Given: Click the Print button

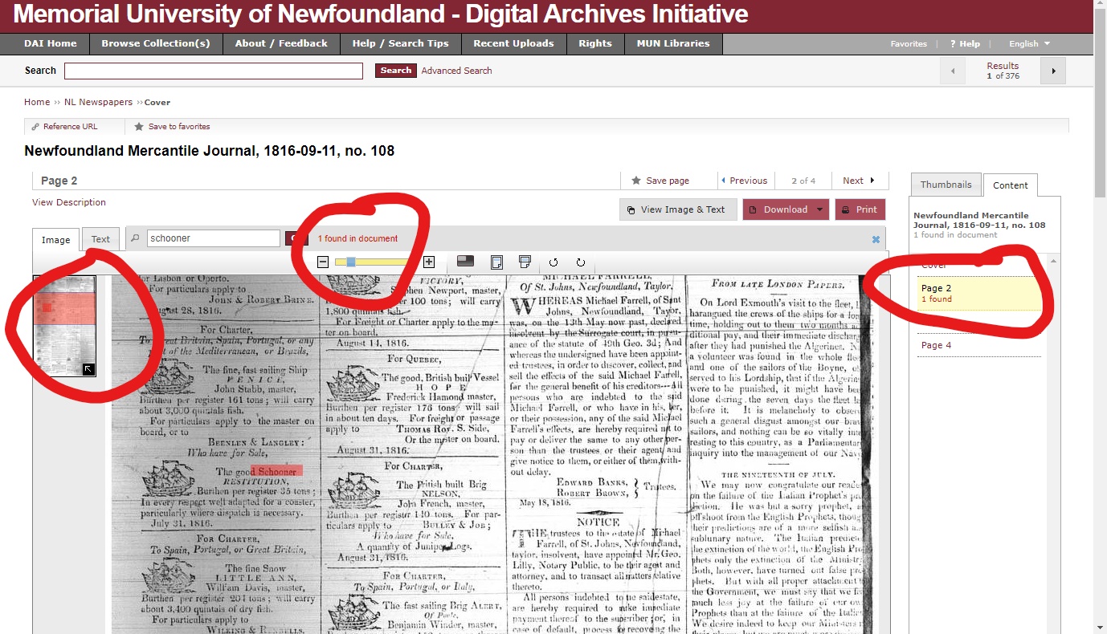Looking at the screenshot, I should click(x=860, y=209).
